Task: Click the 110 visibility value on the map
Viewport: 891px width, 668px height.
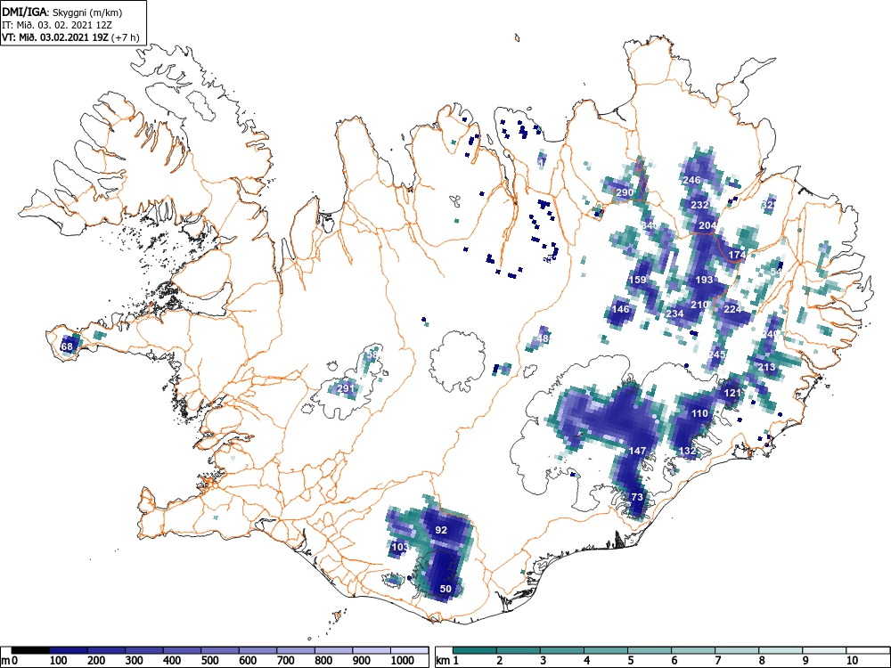Action: coord(699,413)
